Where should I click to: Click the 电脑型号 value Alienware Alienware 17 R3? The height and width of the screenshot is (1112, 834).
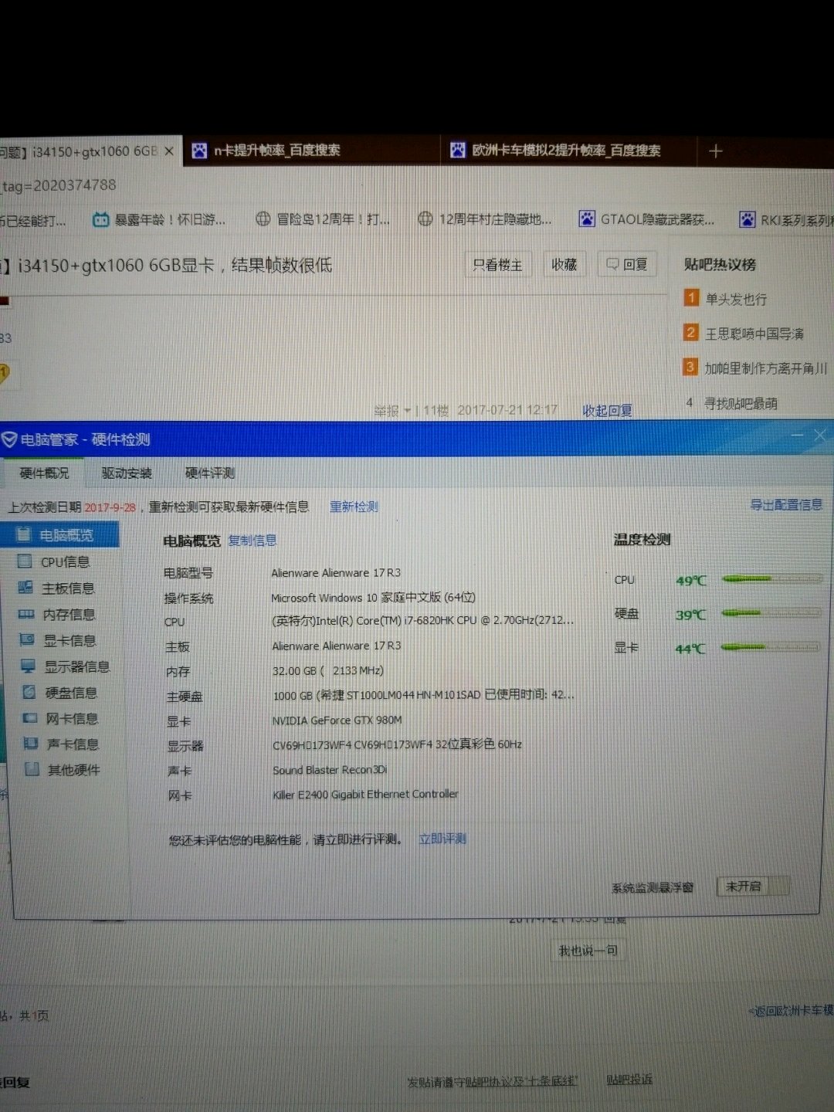click(336, 573)
